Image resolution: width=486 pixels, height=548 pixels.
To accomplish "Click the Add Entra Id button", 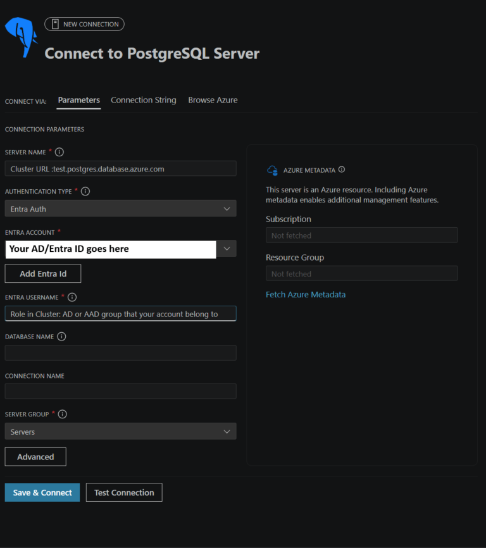I will coord(43,273).
